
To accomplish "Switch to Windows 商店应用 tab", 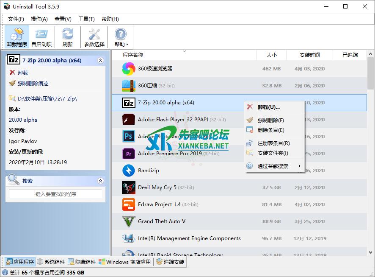I will point(124,262).
